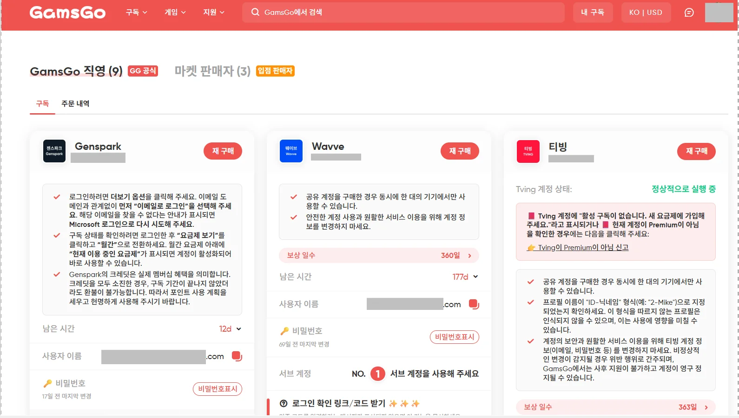Click the GG 공식 badge
Screen dimensions: 739x418
(x=143, y=71)
